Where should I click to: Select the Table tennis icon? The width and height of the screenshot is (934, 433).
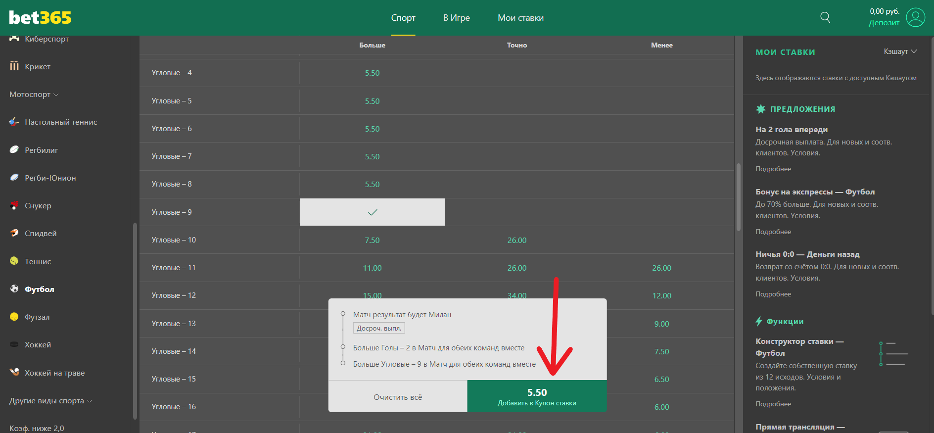pos(14,122)
